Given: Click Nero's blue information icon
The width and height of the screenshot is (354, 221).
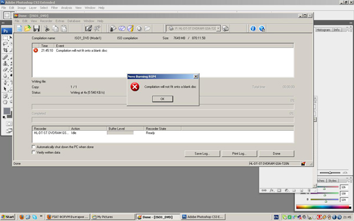Looking at the screenshot, I should pos(253,28).
